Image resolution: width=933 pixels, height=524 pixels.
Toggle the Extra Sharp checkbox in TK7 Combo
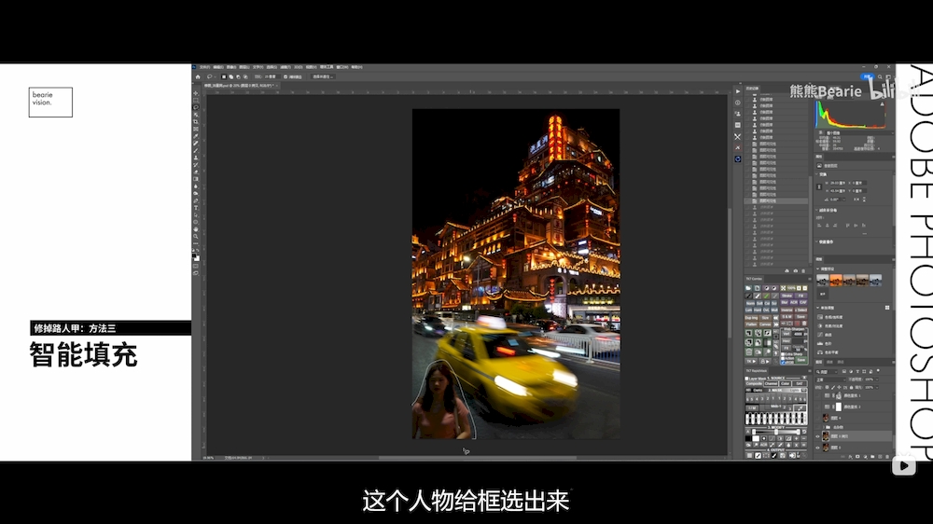(x=783, y=354)
